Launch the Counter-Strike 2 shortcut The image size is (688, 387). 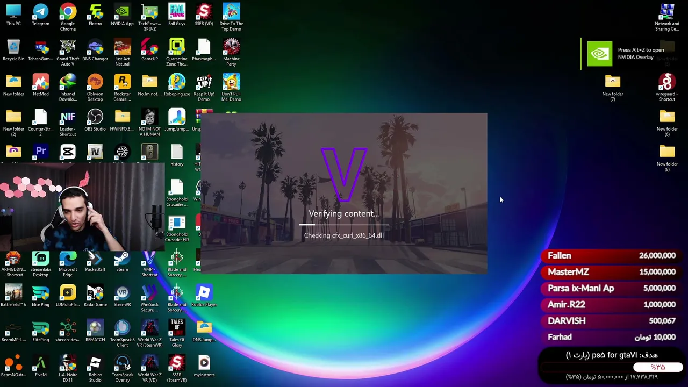coord(41,122)
